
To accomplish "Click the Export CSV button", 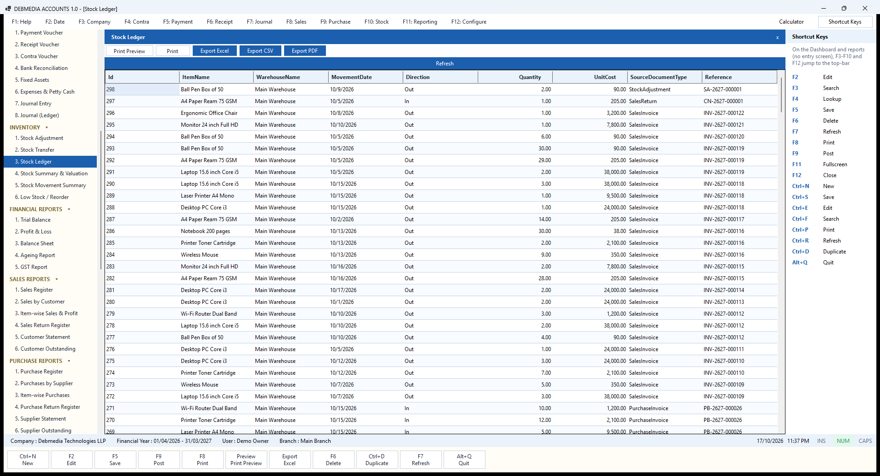I will coord(260,51).
